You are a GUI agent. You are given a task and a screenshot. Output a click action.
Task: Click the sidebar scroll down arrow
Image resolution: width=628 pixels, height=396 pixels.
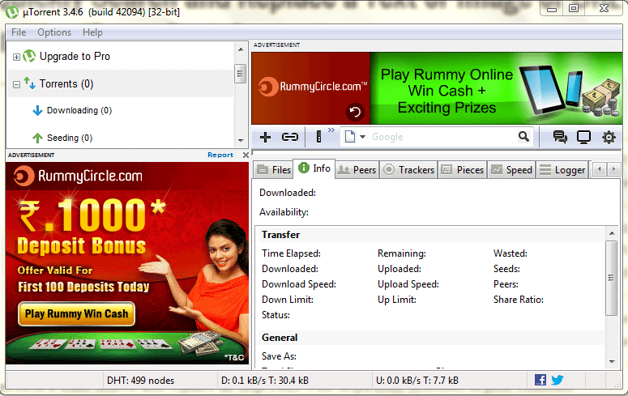point(241,141)
